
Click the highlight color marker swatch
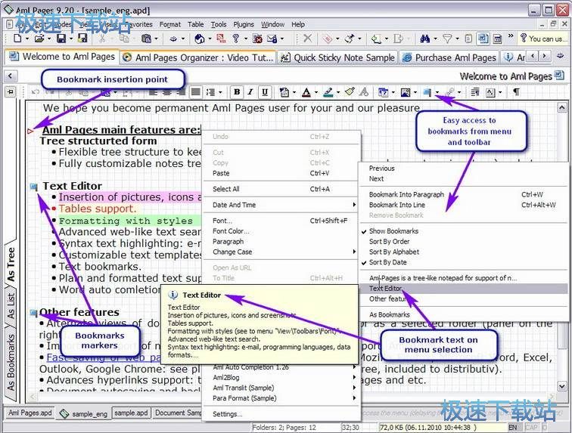[328, 92]
